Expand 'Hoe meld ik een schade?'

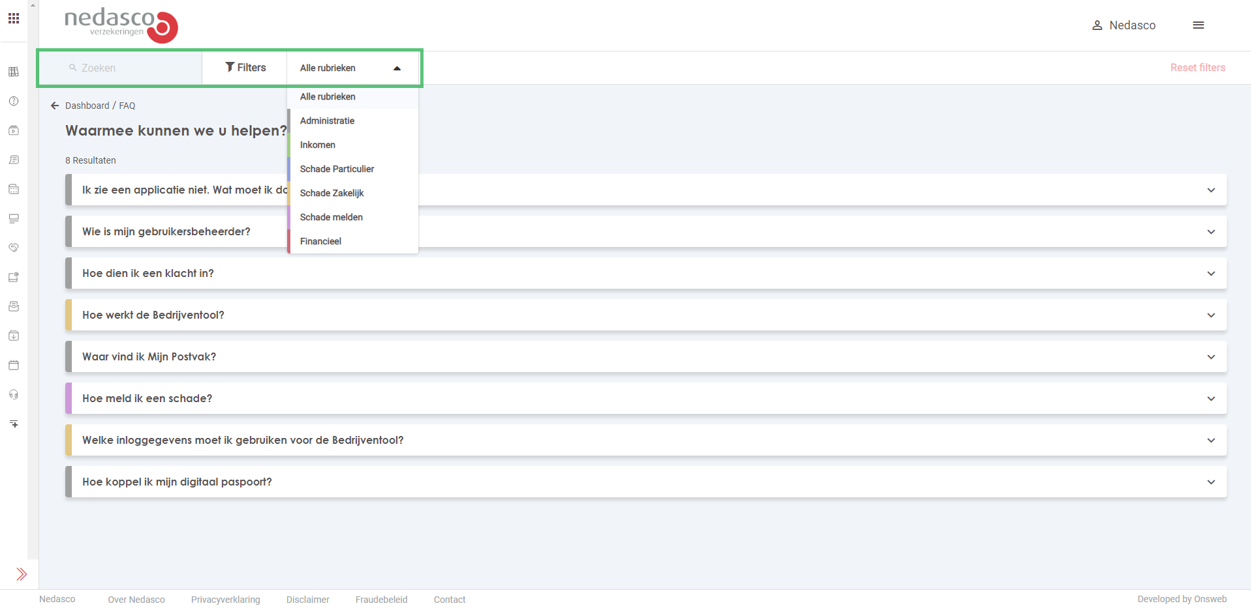646,398
